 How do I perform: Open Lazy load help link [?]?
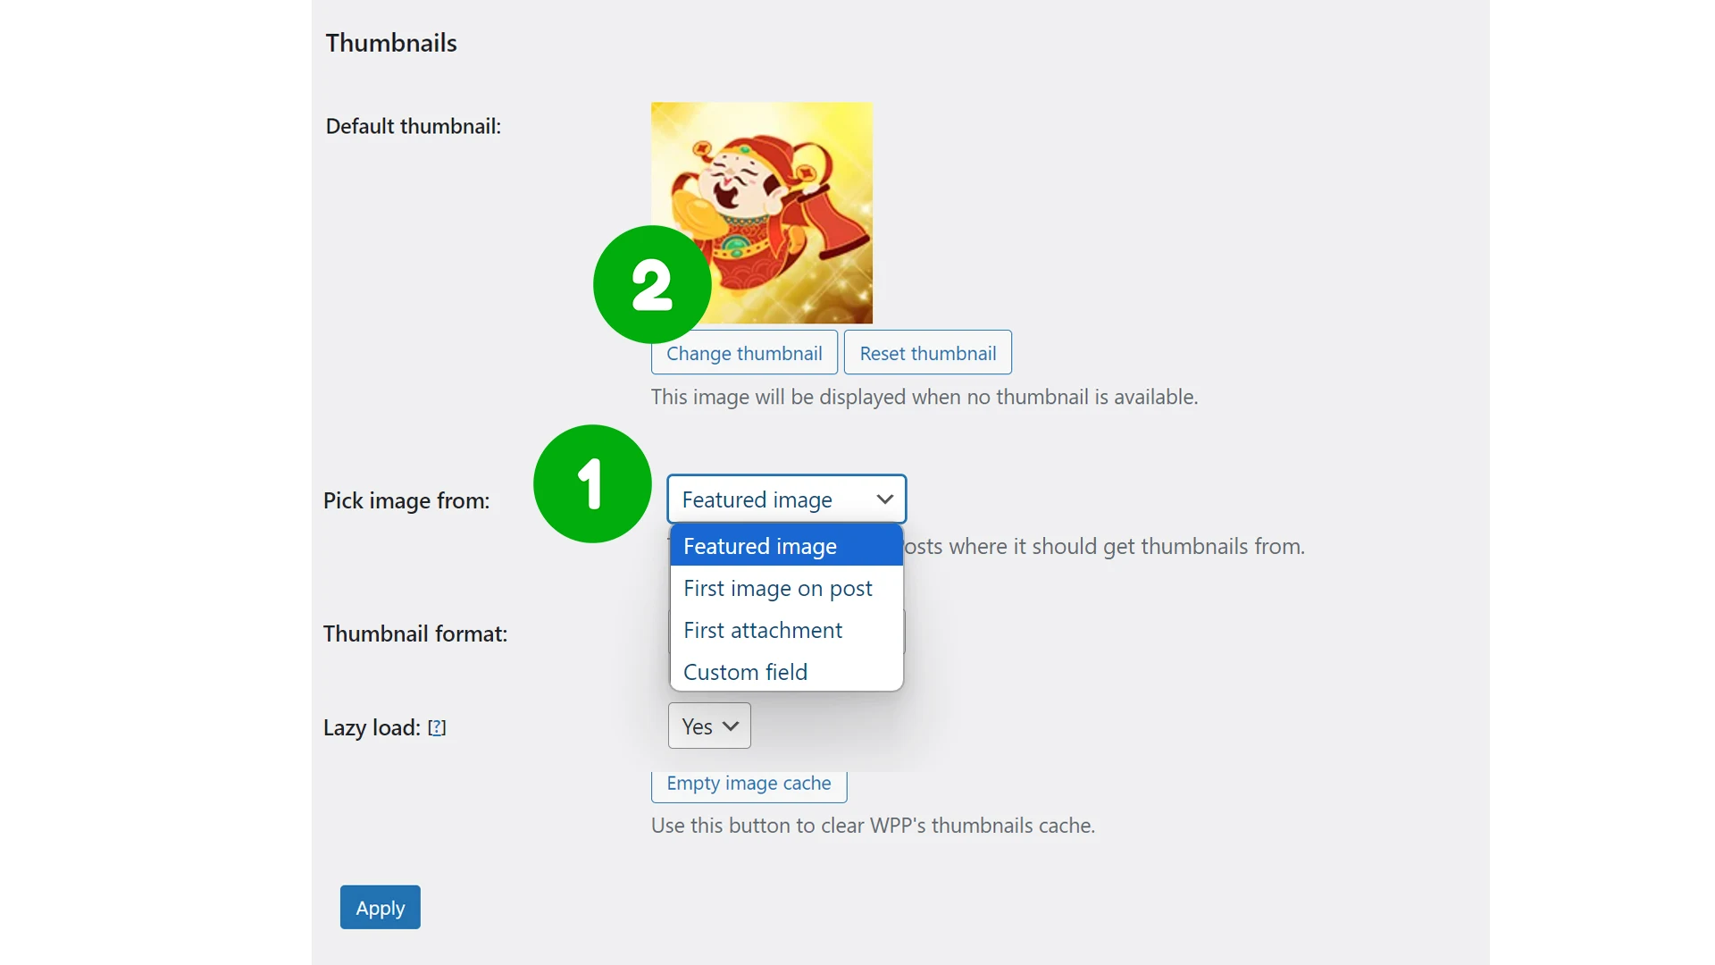(437, 728)
